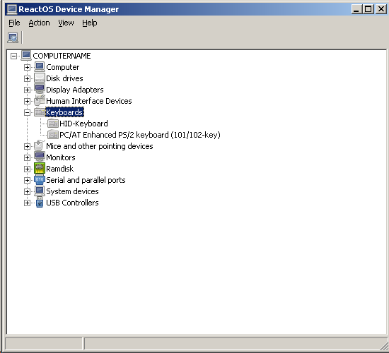
Task: Open the Action menu
Action: pyautogui.click(x=39, y=23)
